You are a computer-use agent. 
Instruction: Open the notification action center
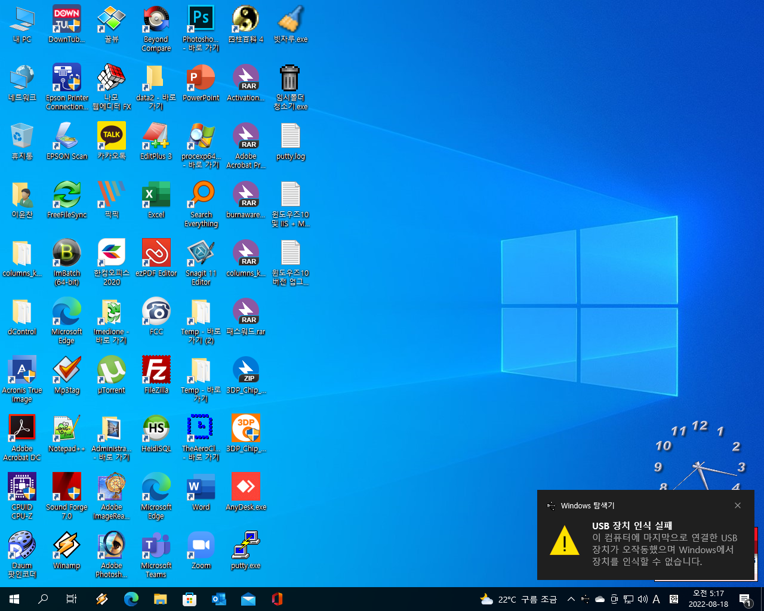pyautogui.click(x=745, y=599)
